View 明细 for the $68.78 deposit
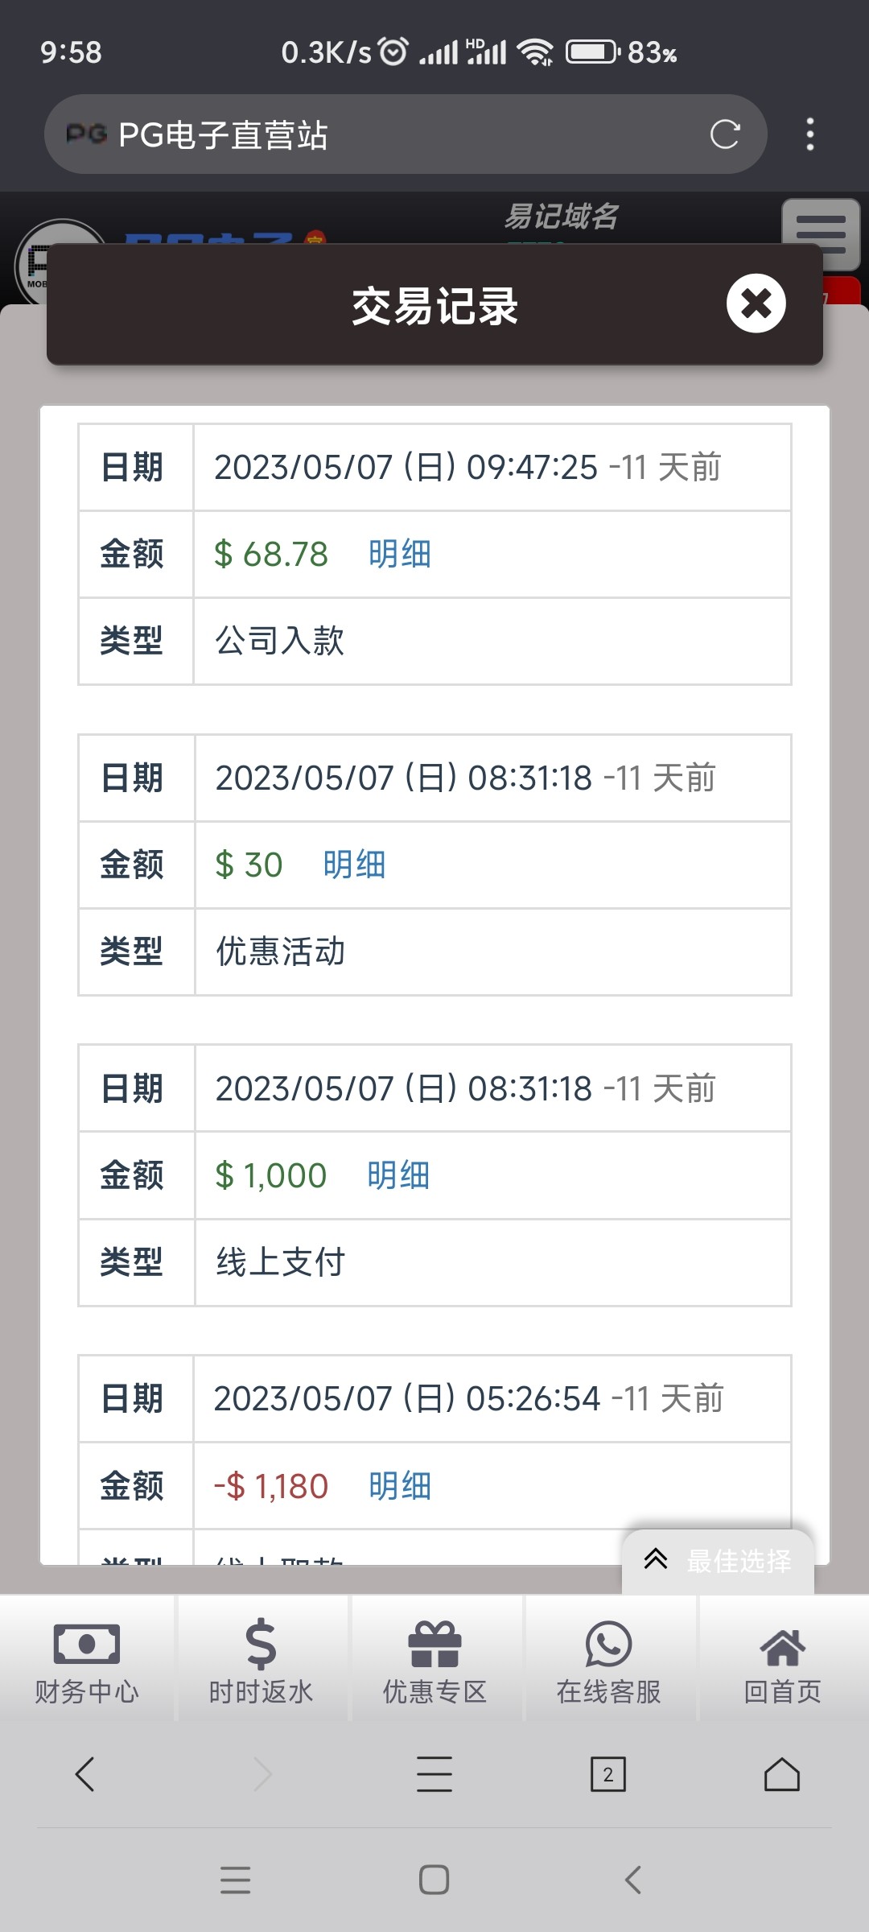 400,555
